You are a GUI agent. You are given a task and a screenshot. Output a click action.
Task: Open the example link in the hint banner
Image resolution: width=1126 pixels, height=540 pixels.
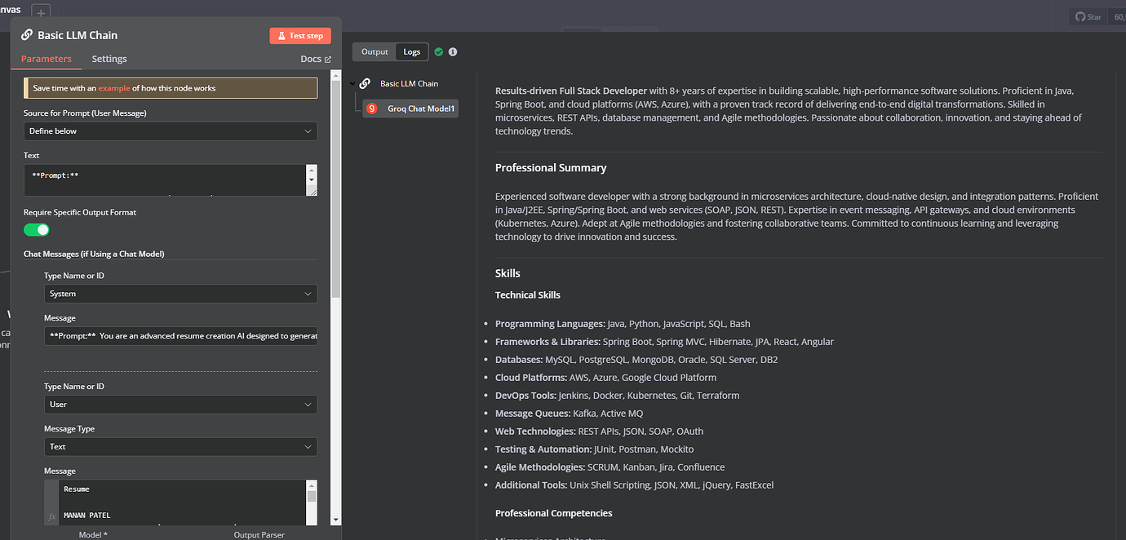[113, 87]
